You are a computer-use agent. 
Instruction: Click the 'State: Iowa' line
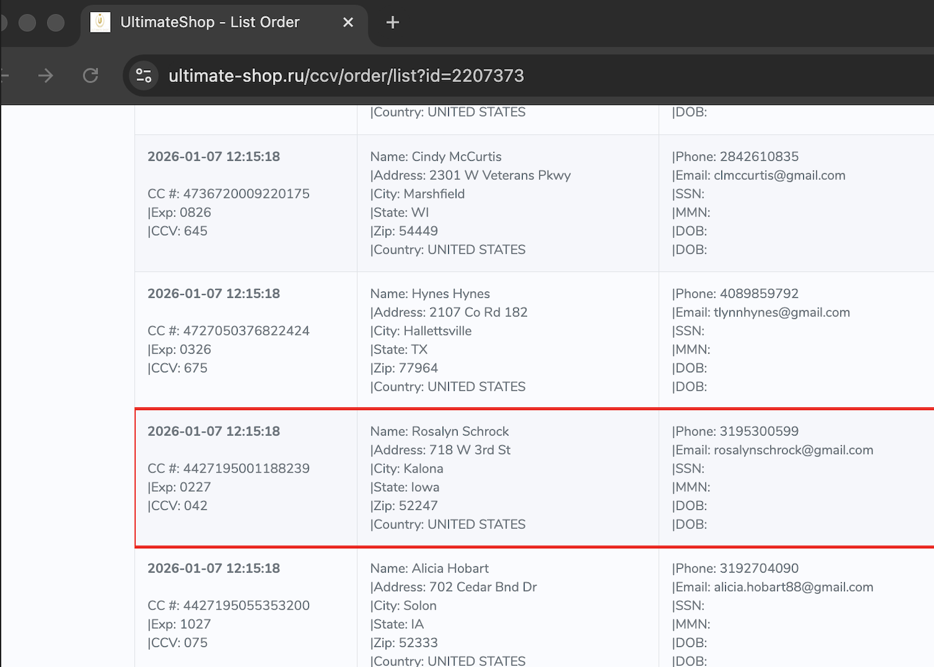tap(404, 487)
